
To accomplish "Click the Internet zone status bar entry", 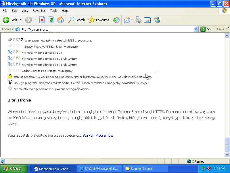I will click(x=196, y=161).
